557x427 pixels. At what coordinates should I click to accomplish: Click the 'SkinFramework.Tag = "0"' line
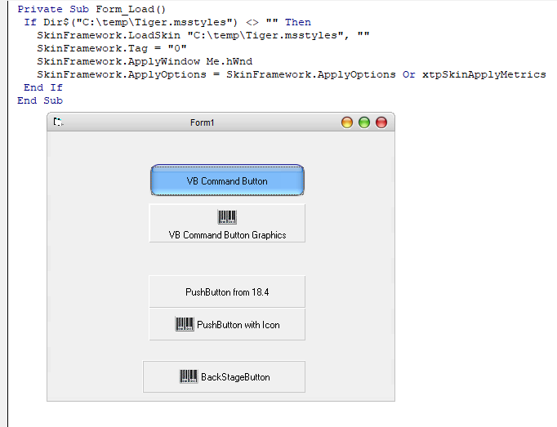point(112,48)
